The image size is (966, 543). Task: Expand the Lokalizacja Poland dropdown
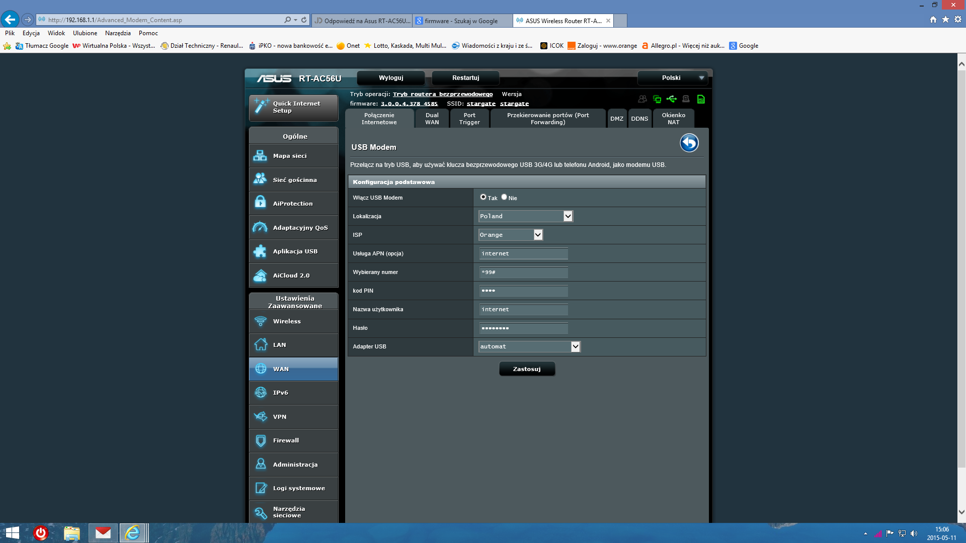click(x=568, y=216)
